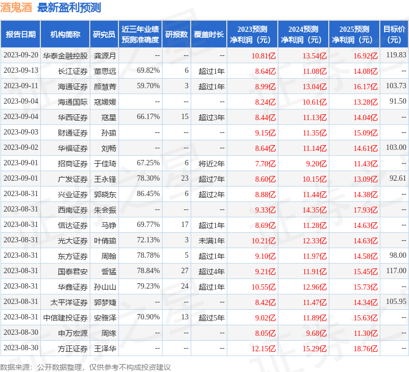409x372 pixels.
Task: Click the 近三年业绩预测准确度 column header
Action: (140, 35)
